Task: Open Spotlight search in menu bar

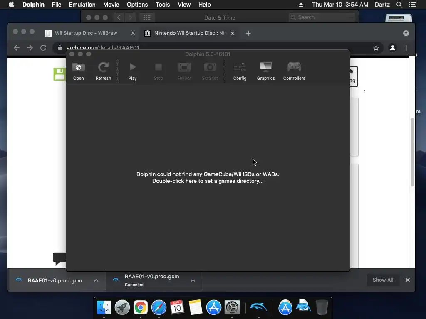Action: click(399, 5)
